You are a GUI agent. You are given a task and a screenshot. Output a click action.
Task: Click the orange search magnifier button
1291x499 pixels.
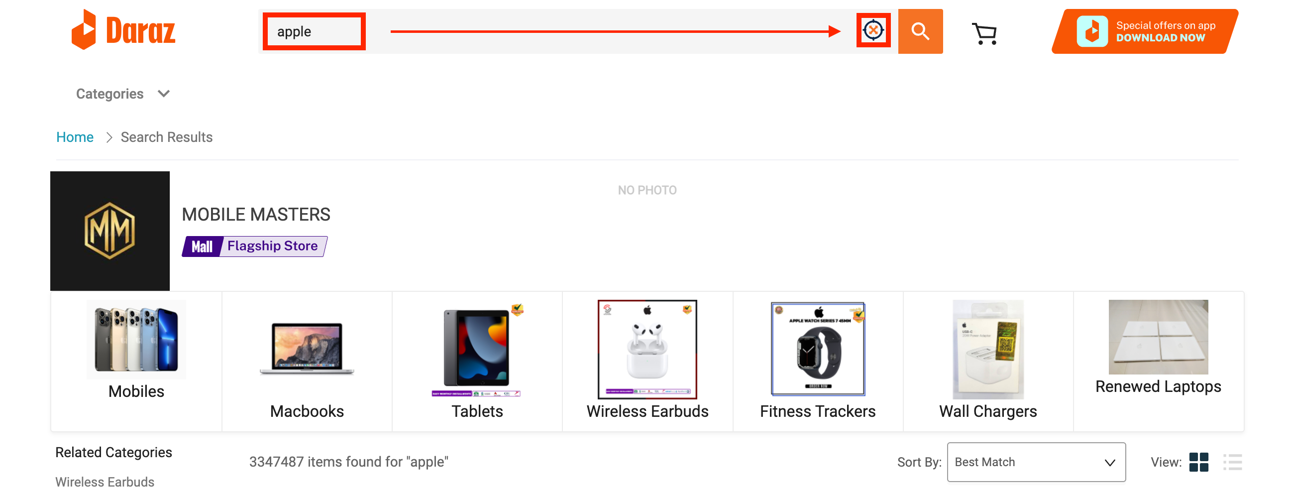pyautogui.click(x=920, y=31)
